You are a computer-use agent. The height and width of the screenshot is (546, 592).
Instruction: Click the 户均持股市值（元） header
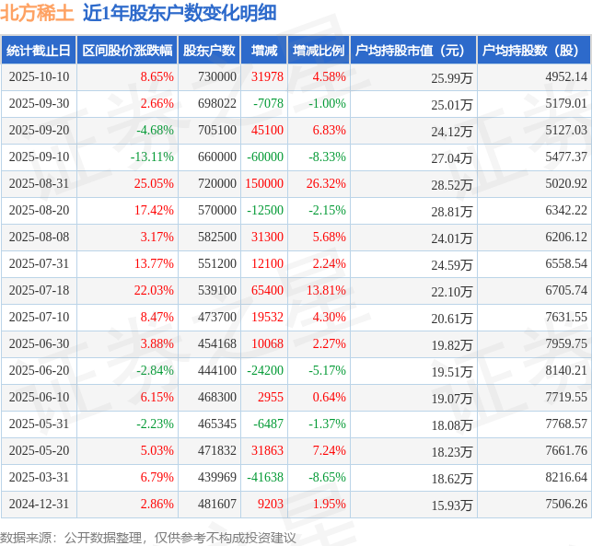tap(413, 51)
